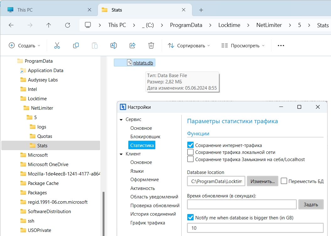Add a new Explorer tab
Image resolution: width=331 pixels, height=236 pixels.
click(201, 10)
